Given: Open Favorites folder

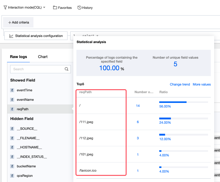Looking at the screenshot, I should coord(62,8).
